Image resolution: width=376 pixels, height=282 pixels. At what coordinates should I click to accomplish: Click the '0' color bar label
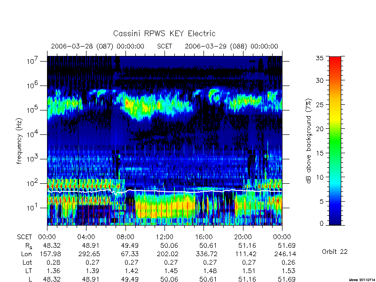(x=321, y=223)
